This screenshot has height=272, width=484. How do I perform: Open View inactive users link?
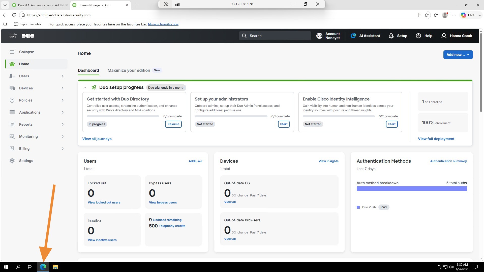[x=102, y=240]
